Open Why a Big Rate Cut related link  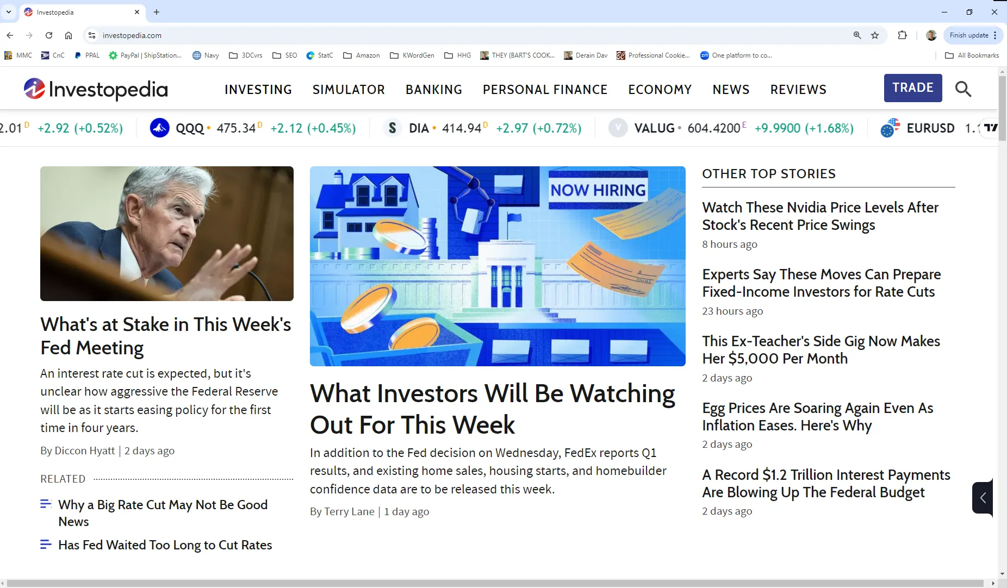tap(163, 513)
